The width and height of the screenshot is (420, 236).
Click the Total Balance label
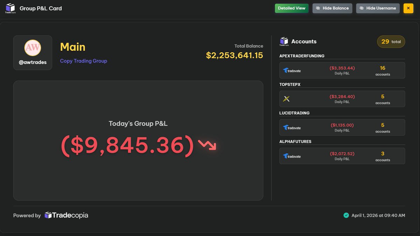point(249,46)
